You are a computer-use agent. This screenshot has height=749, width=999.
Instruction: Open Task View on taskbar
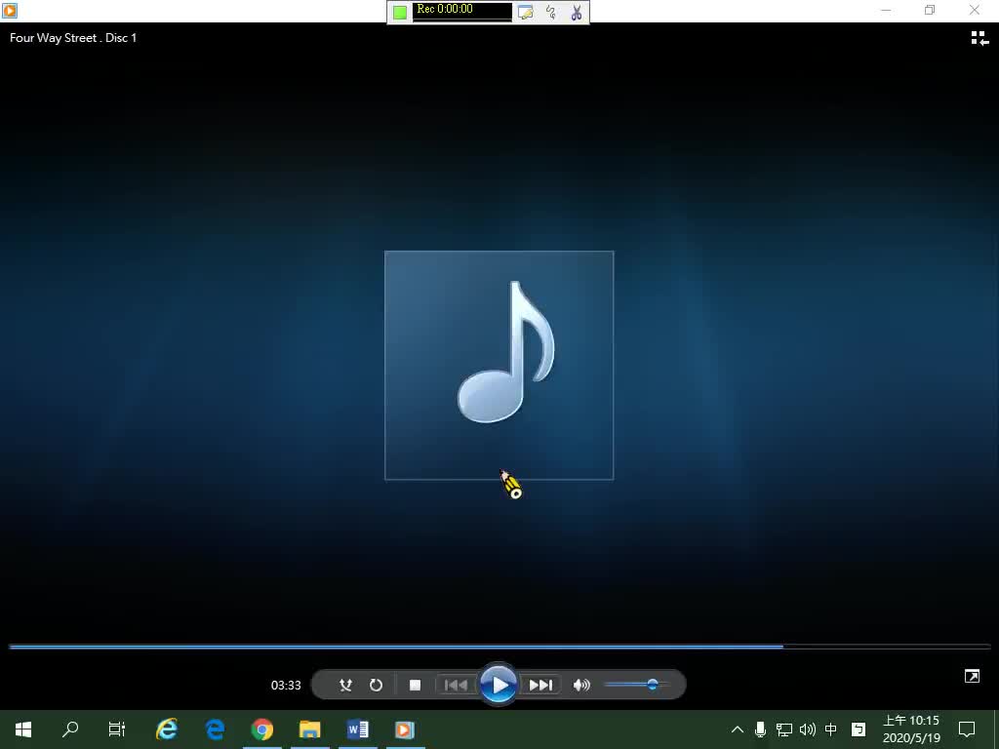(x=117, y=729)
